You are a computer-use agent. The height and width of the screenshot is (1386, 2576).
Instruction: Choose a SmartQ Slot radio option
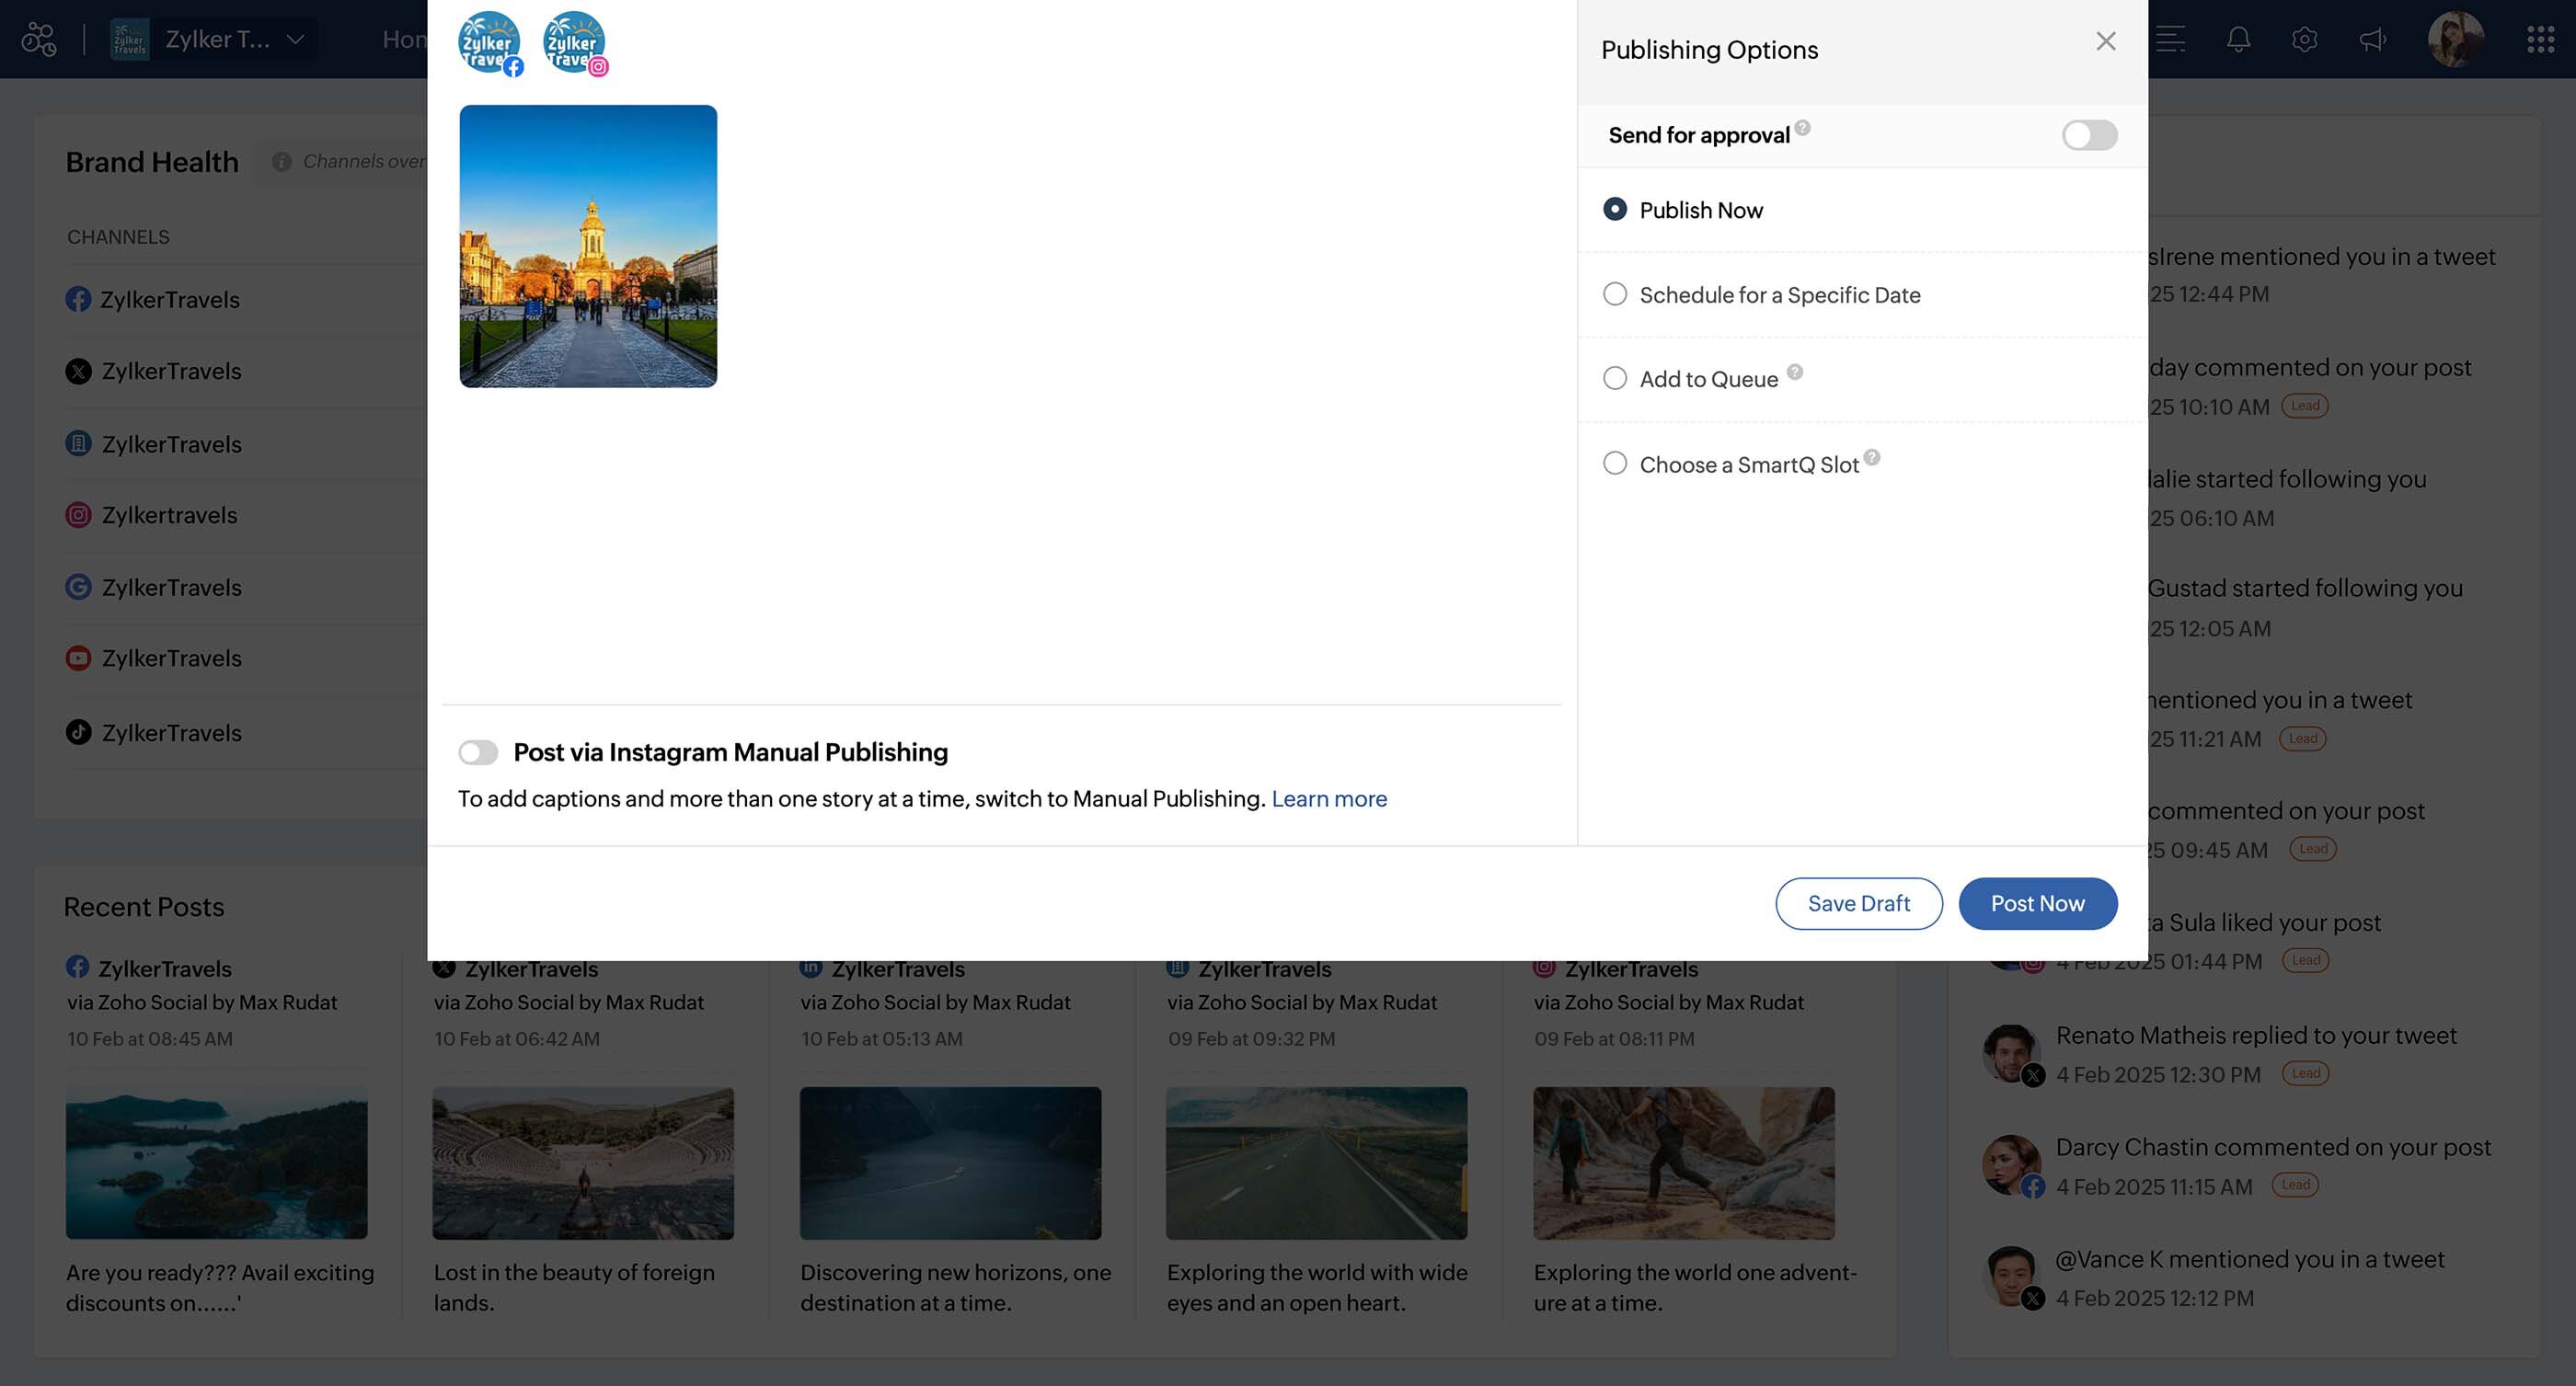pos(1615,463)
